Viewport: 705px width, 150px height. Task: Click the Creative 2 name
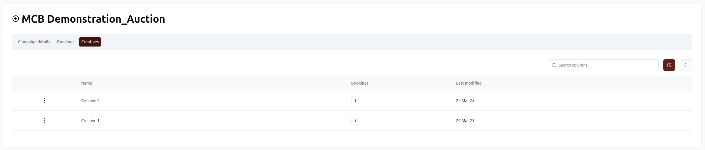click(x=90, y=101)
